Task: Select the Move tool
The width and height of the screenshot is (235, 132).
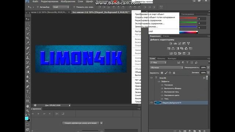Action: coord(28,19)
